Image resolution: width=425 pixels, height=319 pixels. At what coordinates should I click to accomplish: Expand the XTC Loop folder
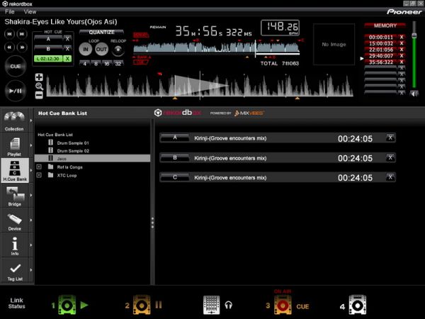39,175
